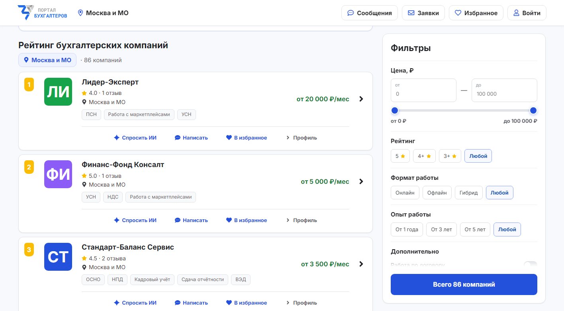
Task: Open Избранное in the header
Action: [x=476, y=13]
